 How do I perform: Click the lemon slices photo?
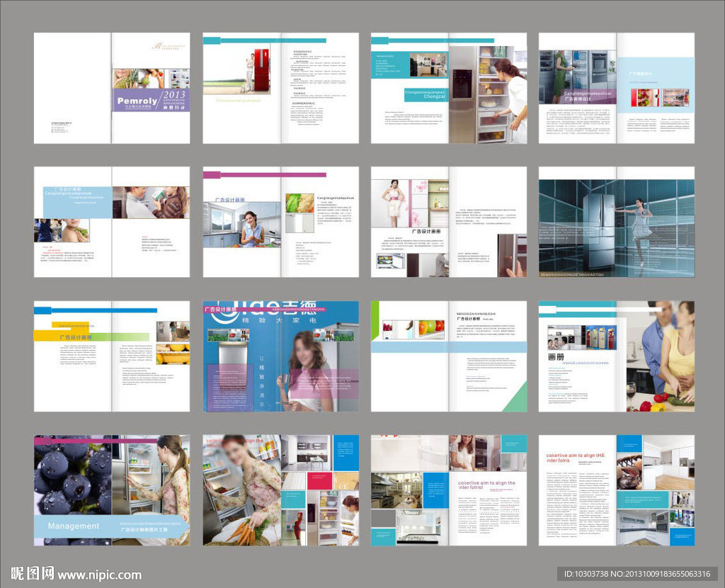tap(173, 354)
